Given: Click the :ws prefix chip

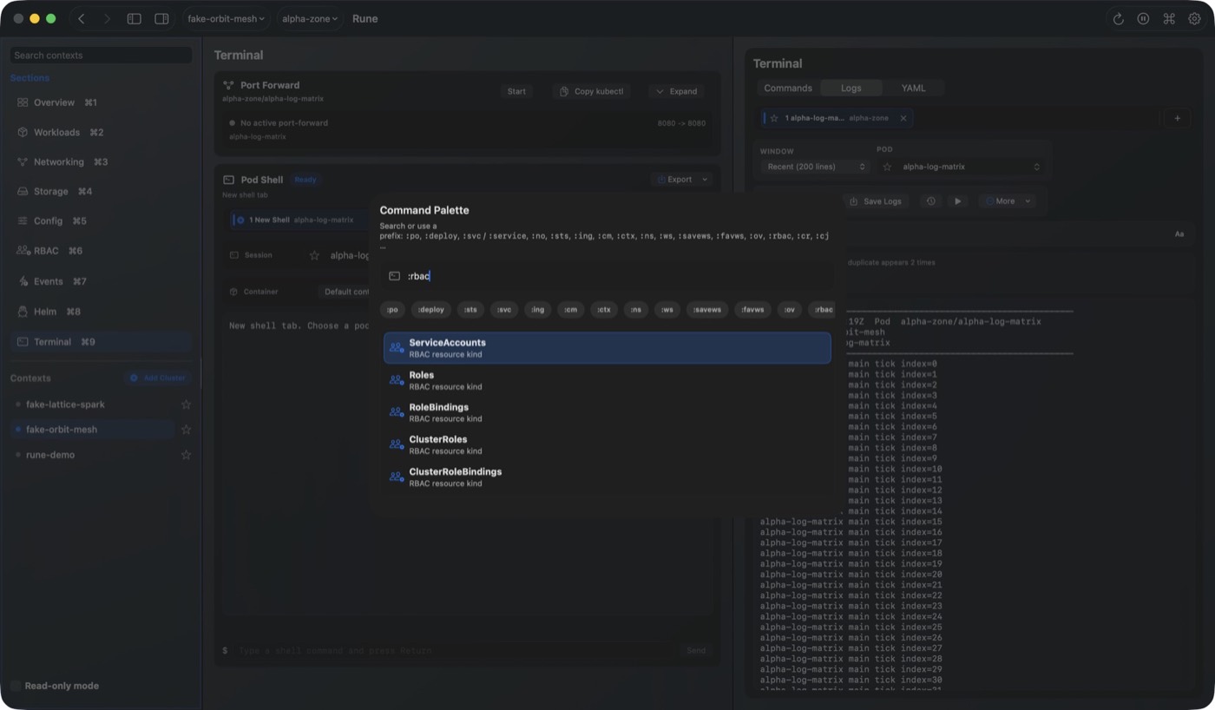Looking at the screenshot, I should coord(667,310).
